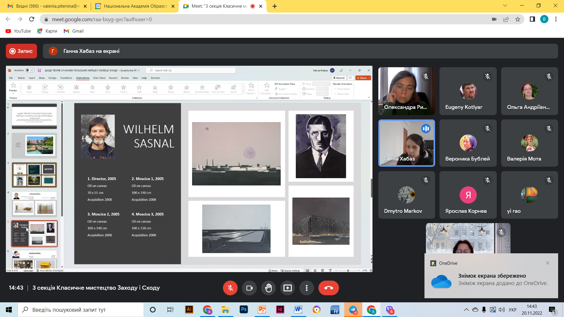The image size is (564, 317).
Task: Open the YouTube bookmark
Action: pyautogui.click(x=18, y=31)
